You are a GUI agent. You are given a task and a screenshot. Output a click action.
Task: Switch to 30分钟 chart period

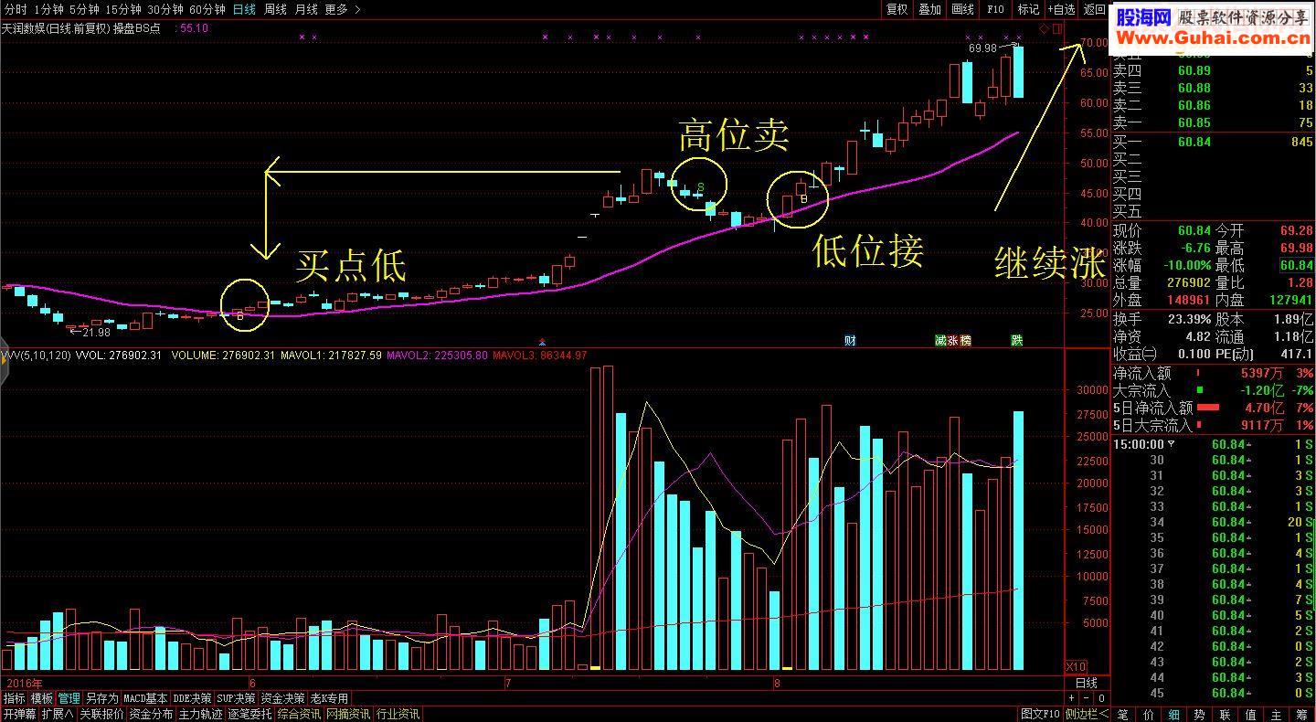pyautogui.click(x=165, y=9)
